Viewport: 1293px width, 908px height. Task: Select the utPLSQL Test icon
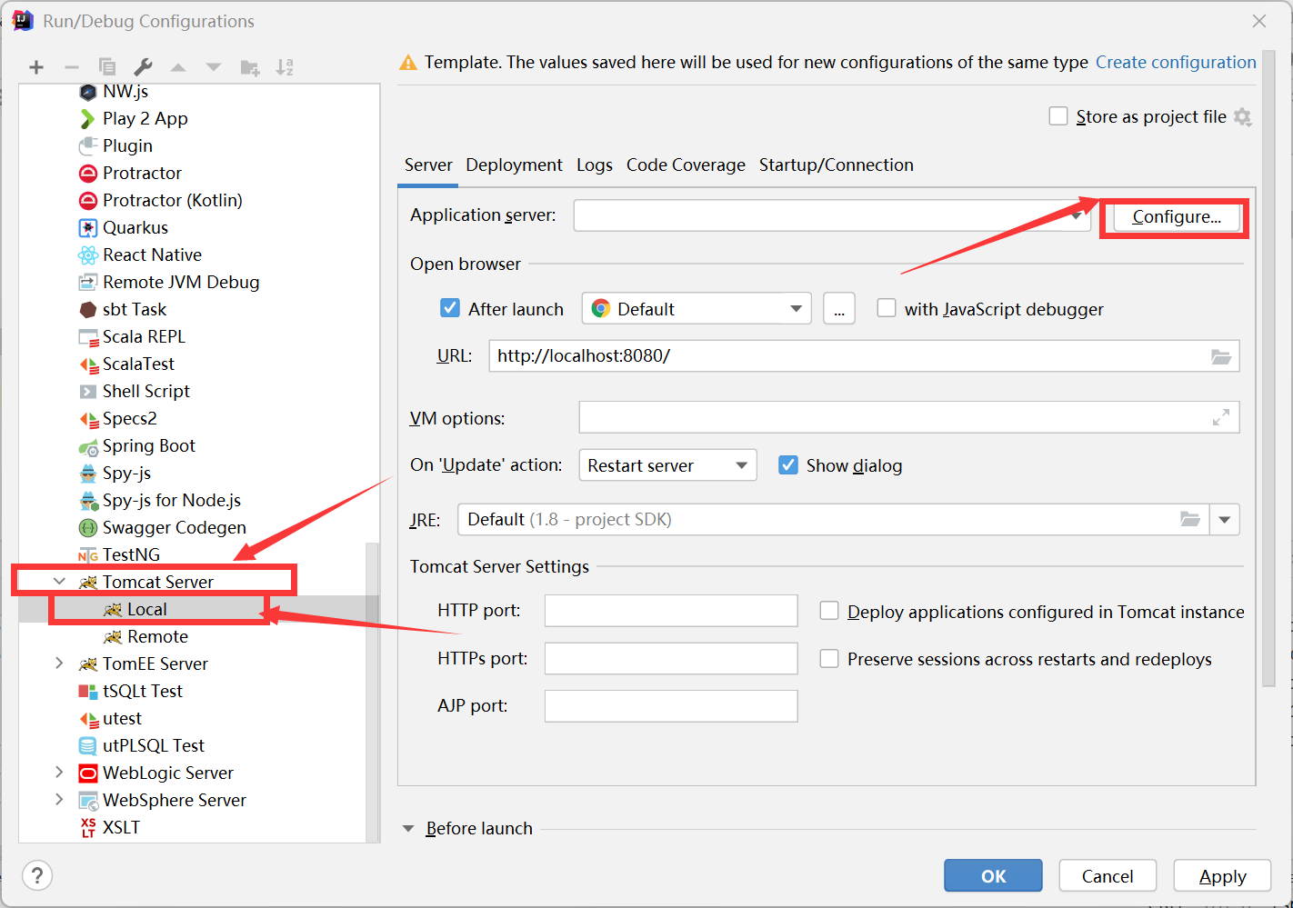pos(88,746)
